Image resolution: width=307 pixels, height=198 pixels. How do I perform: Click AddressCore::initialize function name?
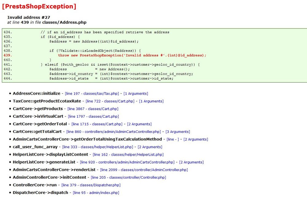(x=37, y=94)
